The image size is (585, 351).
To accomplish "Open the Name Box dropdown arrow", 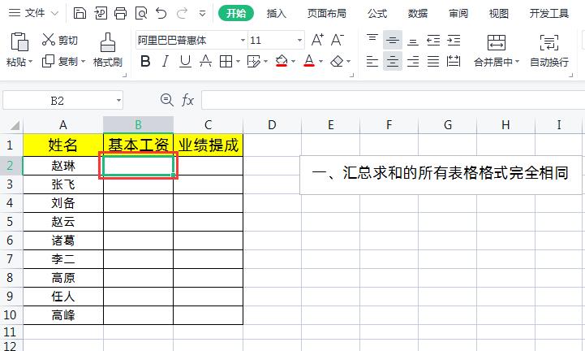I will pos(118,100).
